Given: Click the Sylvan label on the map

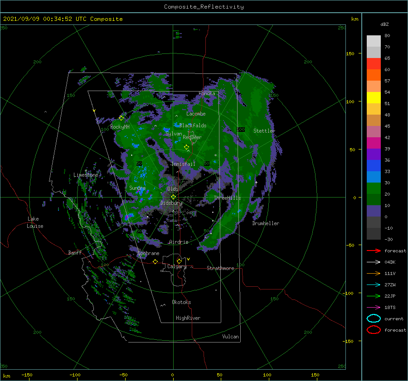Looking at the screenshot, I should click(x=174, y=134).
